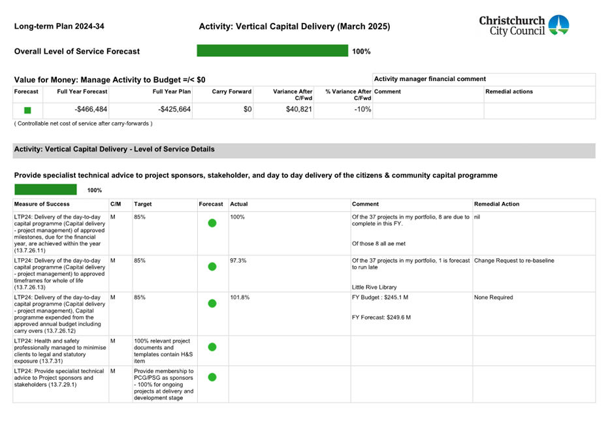Click the Actual value 100%

click(x=237, y=217)
